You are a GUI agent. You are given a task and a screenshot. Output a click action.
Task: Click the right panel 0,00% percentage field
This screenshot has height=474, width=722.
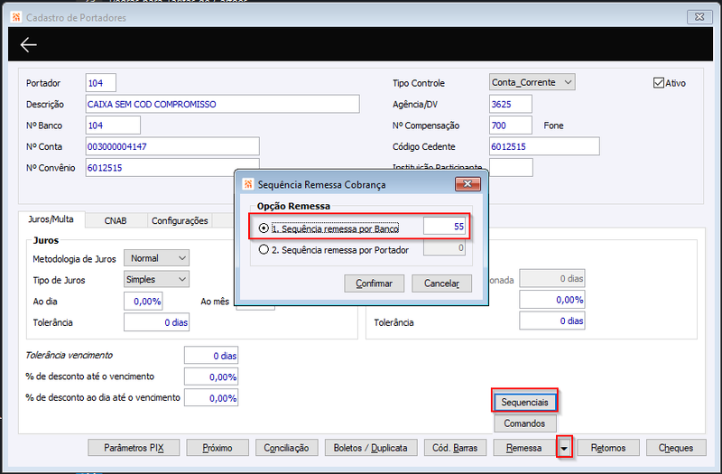click(552, 300)
